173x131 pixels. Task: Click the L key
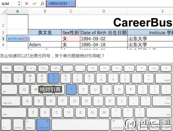(x=122, y=101)
